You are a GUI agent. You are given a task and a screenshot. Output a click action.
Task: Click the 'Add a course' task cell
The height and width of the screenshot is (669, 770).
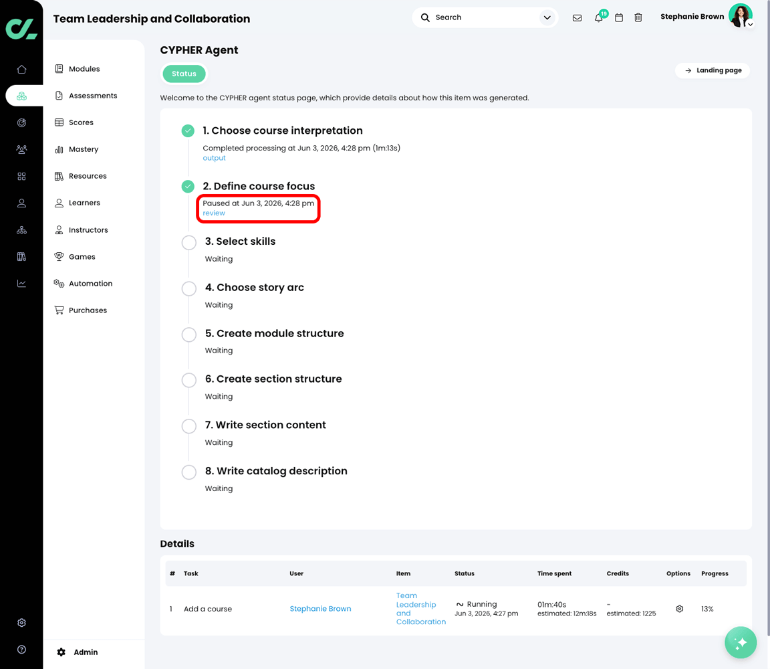click(208, 609)
